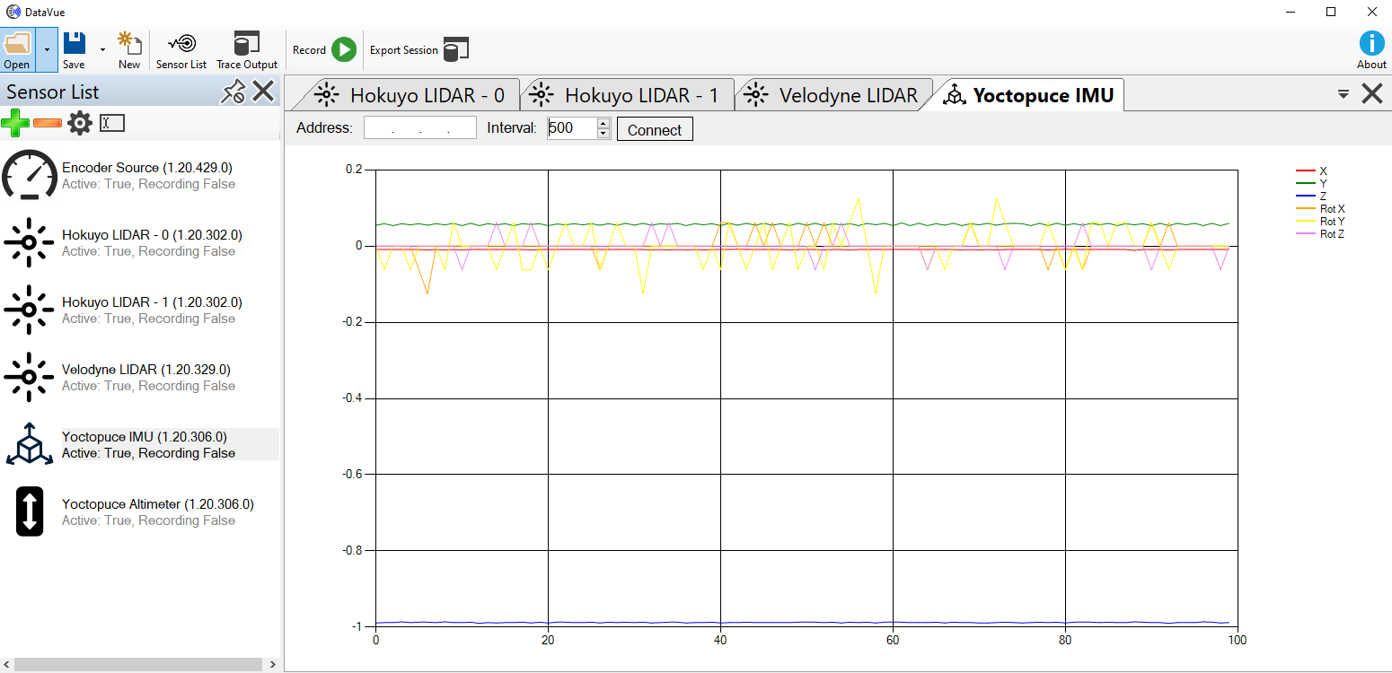Add a sensor with the green plus icon

point(14,123)
